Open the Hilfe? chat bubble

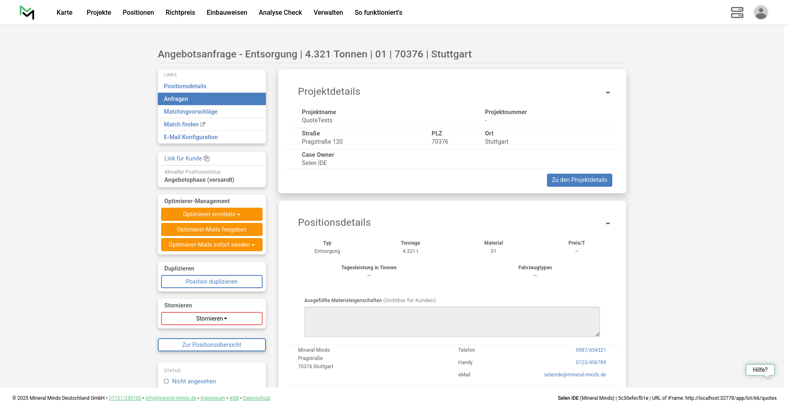tap(760, 370)
